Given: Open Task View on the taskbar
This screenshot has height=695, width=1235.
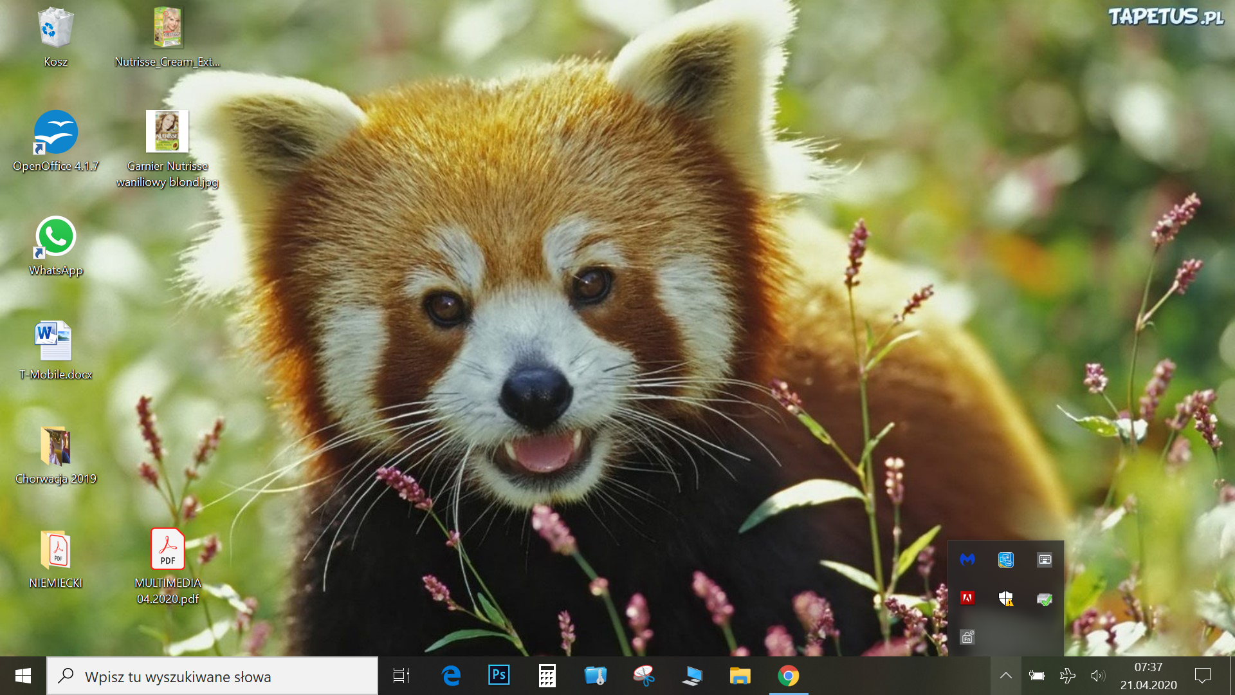Looking at the screenshot, I should (x=401, y=676).
